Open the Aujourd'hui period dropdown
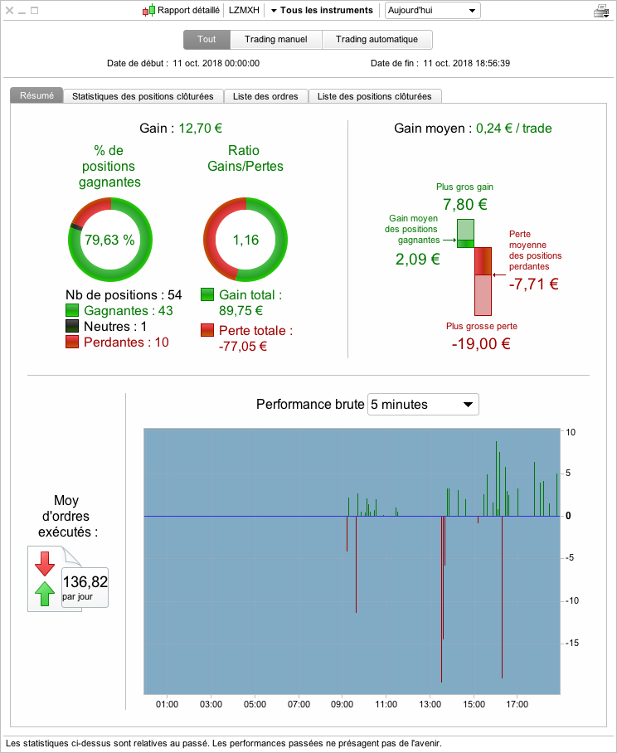 tap(433, 11)
